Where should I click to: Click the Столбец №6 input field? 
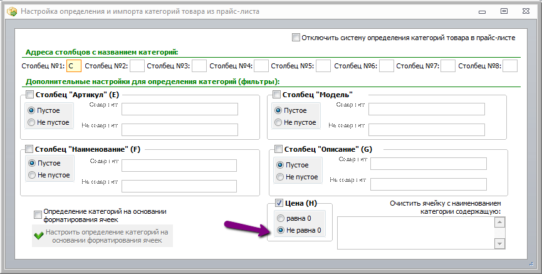tap(387, 66)
